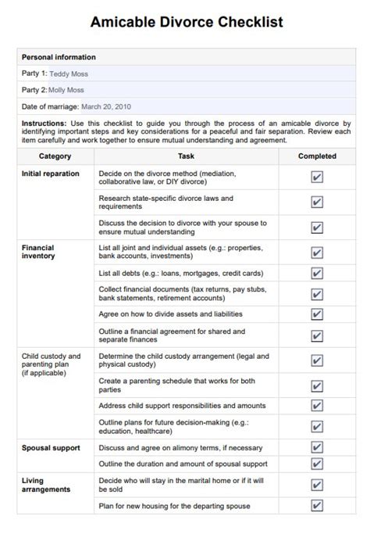This screenshot has width=370, height=534.
Task: Uncheck who stays in marital home checkbox
Action: tap(317, 485)
